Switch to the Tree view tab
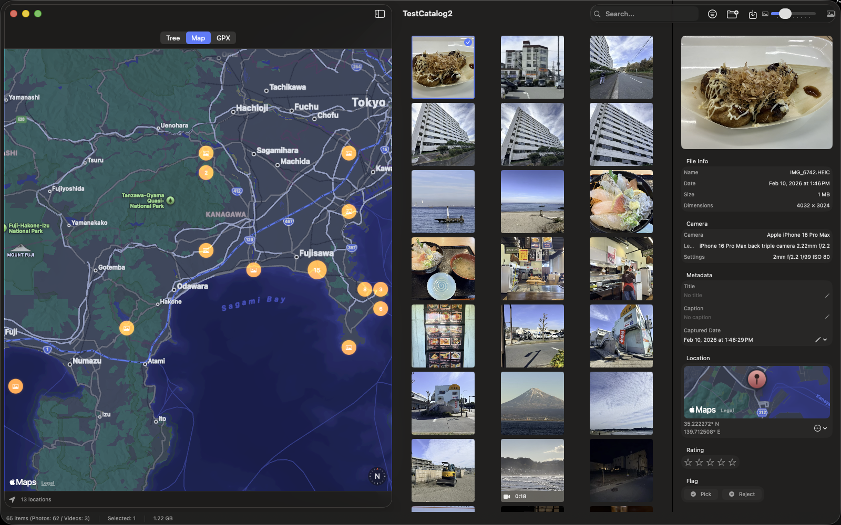This screenshot has width=841, height=525. pos(173,37)
